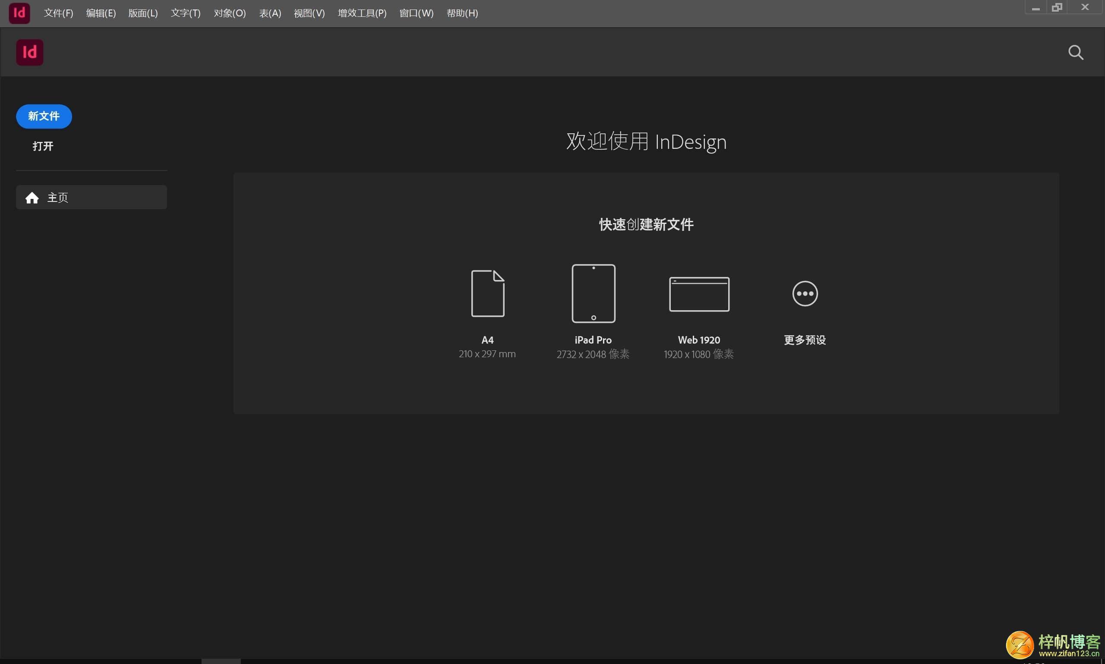Minimize the InDesign window
Image resolution: width=1105 pixels, height=664 pixels.
click(1035, 8)
